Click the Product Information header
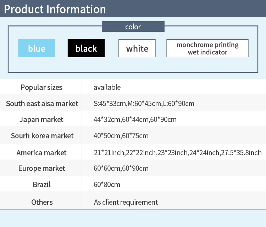Viewport: 266px width, 227px height. [55, 9]
